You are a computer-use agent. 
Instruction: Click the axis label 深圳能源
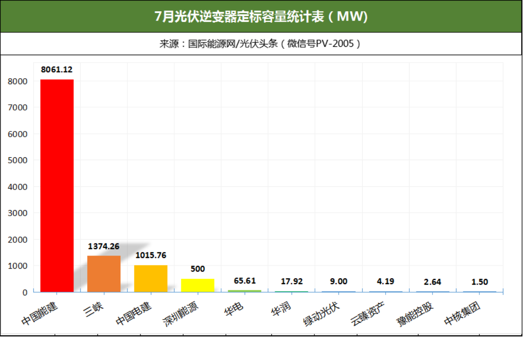tap(180, 314)
